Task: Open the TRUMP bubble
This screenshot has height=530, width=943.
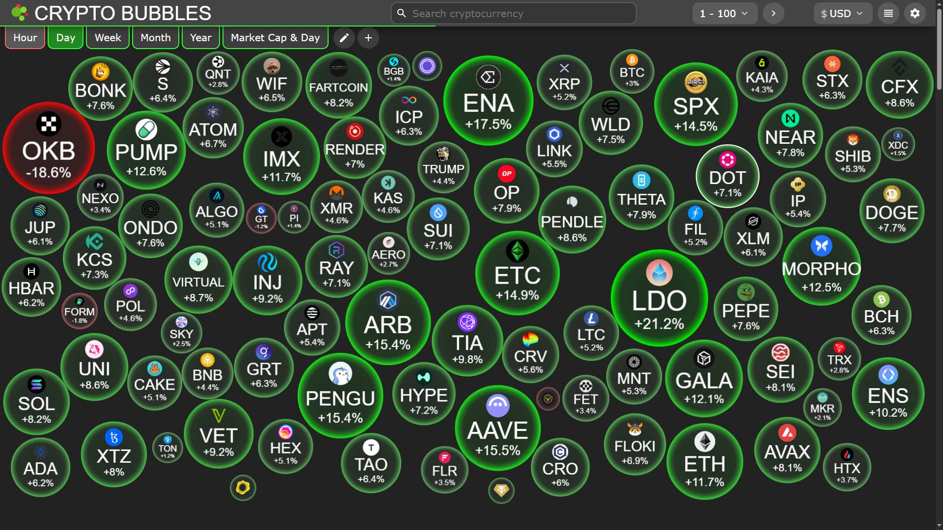Action: 444,167
